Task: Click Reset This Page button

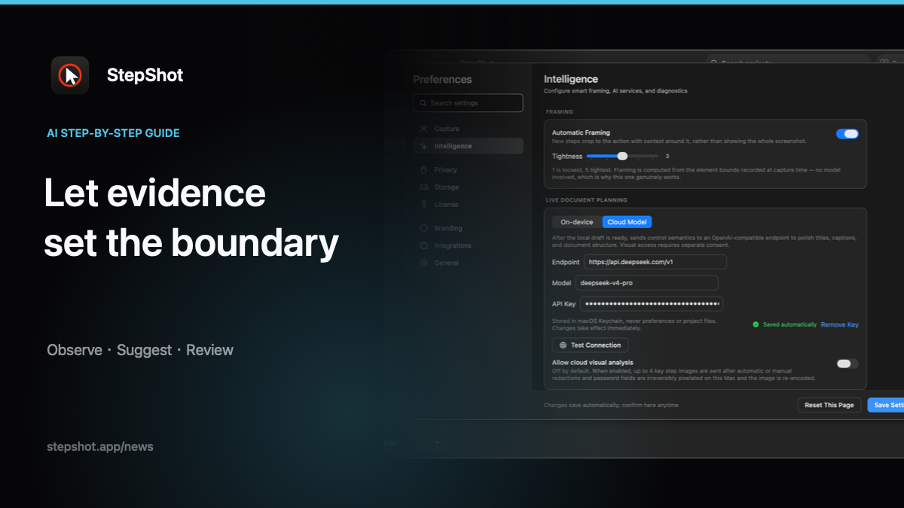Action: (829, 405)
